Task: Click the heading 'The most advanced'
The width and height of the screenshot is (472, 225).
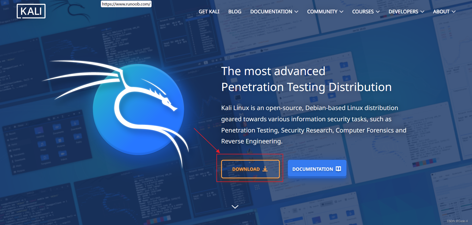Action: [x=273, y=71]
